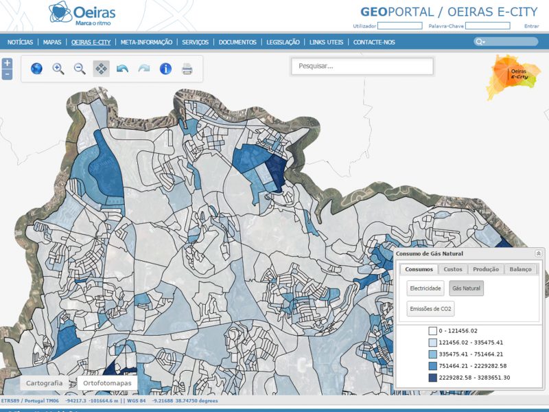Open the MAPAS menu
The image size is (549, 412).
click(x=52, y=43)
